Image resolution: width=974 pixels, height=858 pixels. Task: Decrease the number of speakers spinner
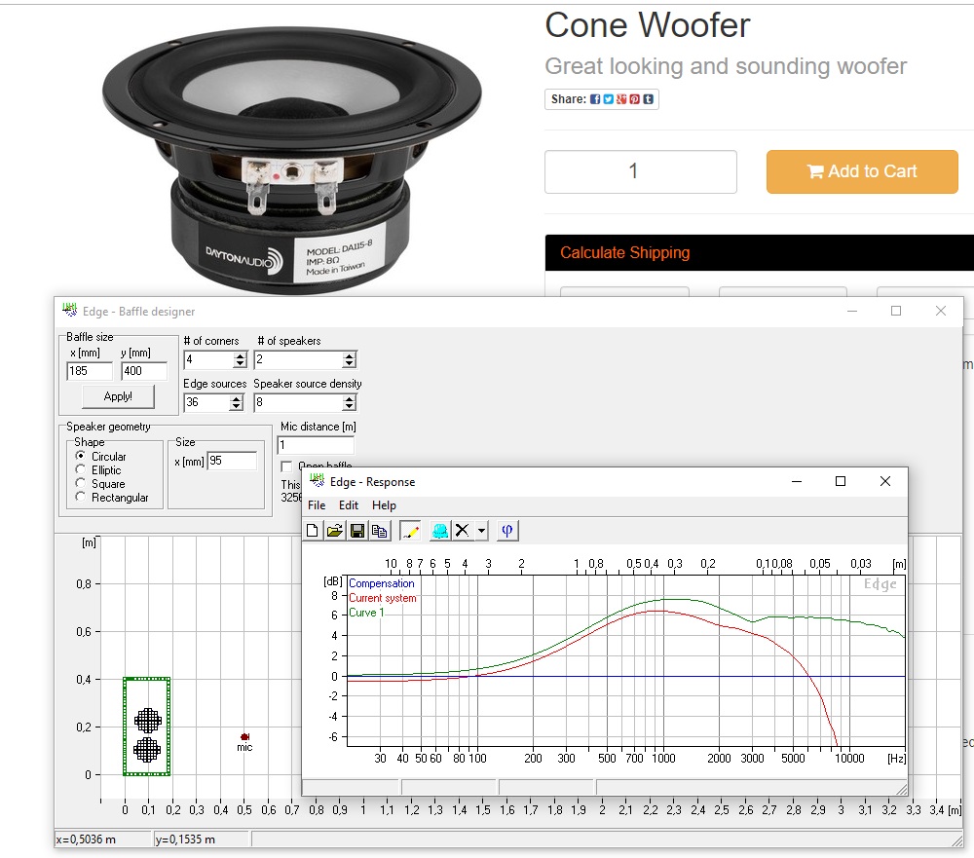coord(350,363)
